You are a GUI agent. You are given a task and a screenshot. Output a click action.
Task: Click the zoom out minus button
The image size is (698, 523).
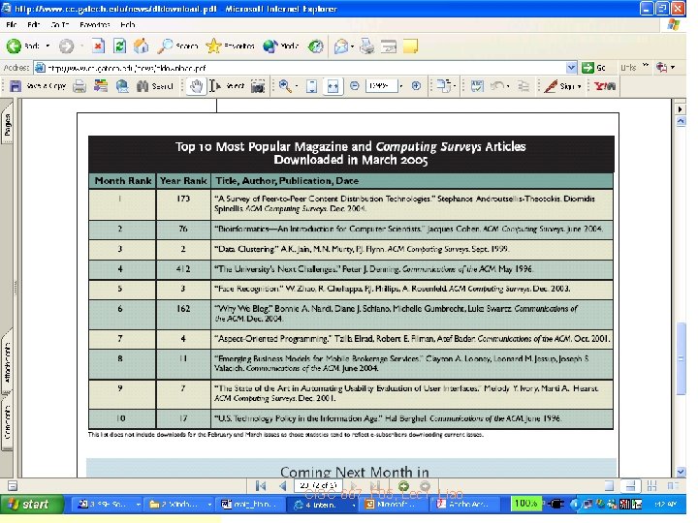coord(355,86)
